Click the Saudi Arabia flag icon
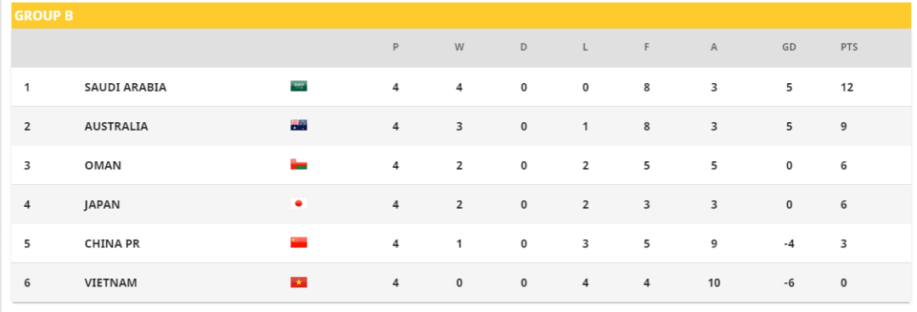This screenshot has width=917, height=312. [x=299, y=86]
